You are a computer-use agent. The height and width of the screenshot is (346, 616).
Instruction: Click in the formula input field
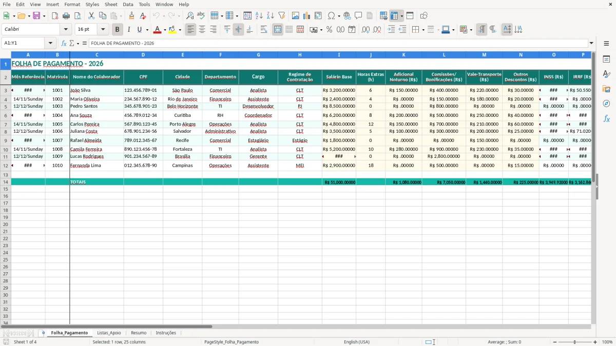(338, 43)
